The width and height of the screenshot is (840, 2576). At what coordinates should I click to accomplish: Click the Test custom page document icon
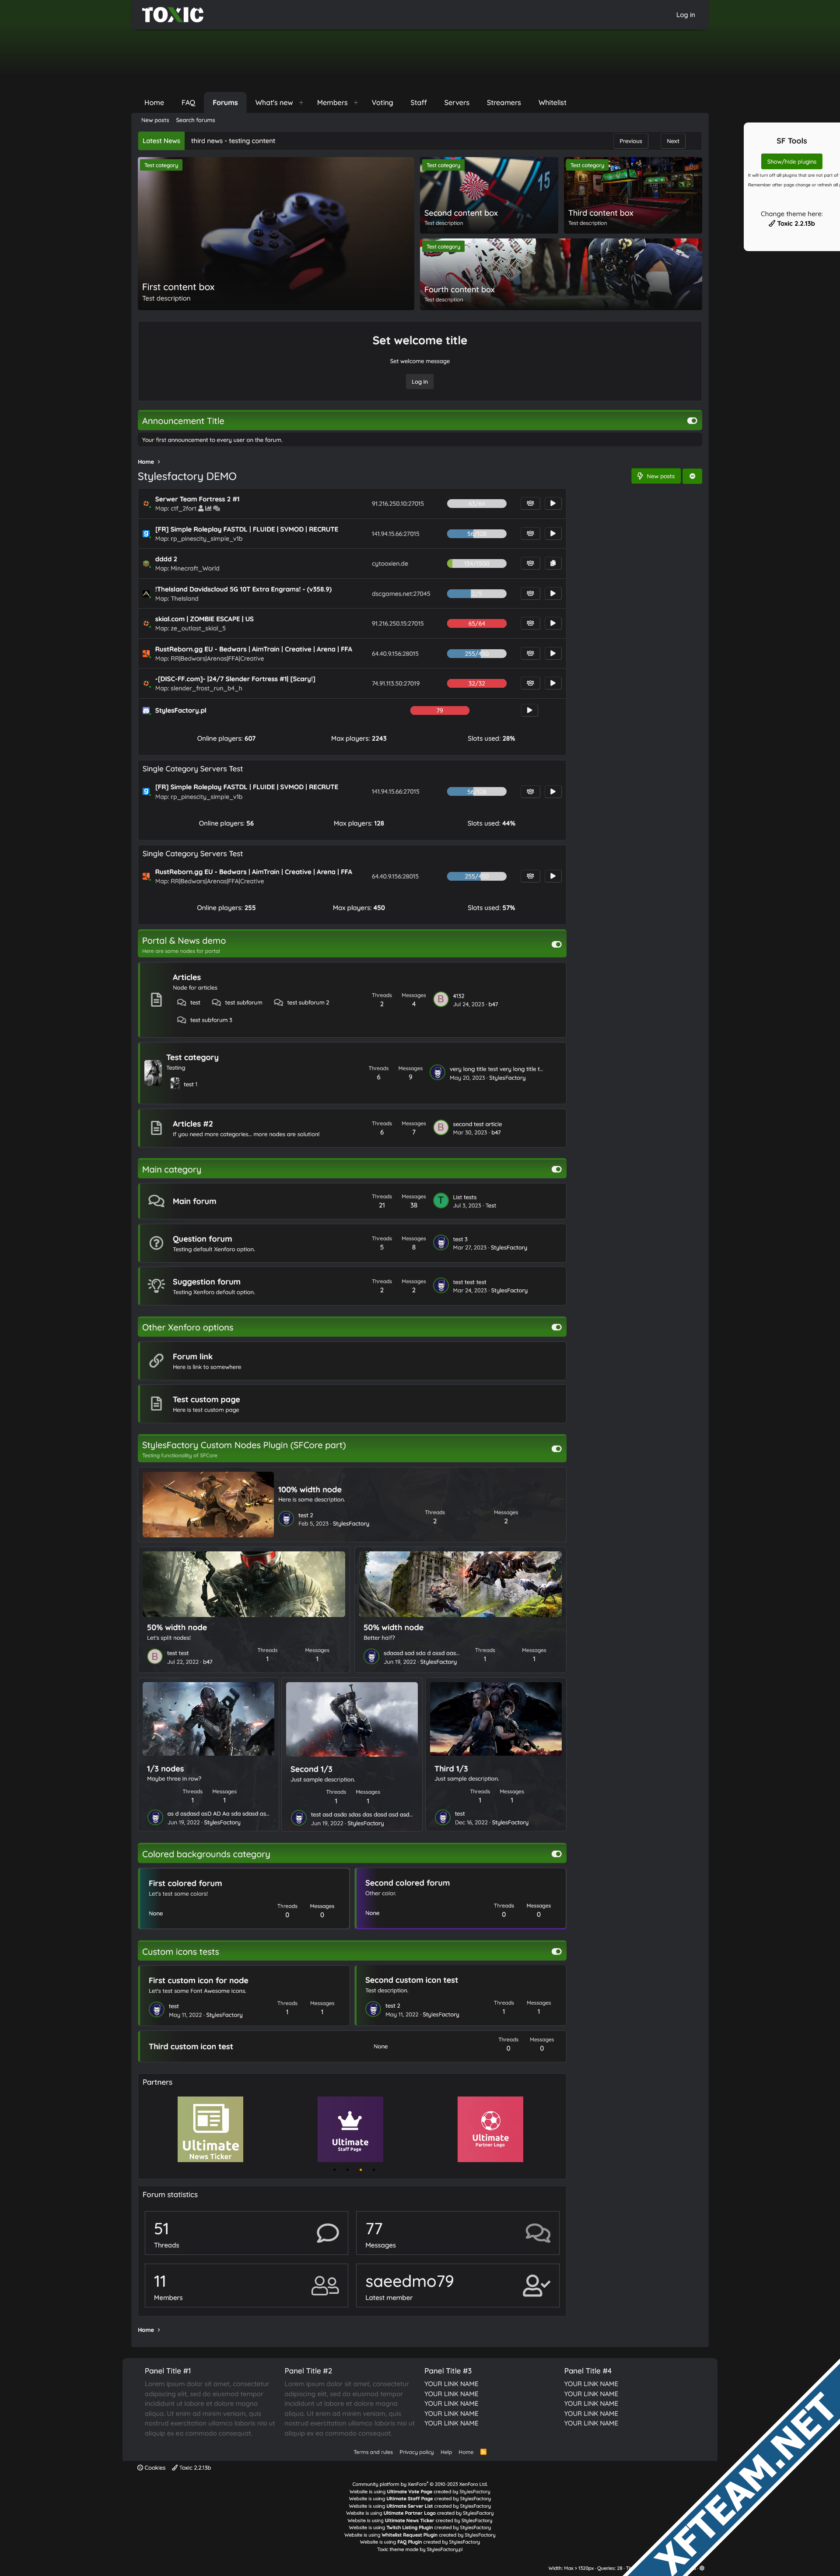(156, 1403)
